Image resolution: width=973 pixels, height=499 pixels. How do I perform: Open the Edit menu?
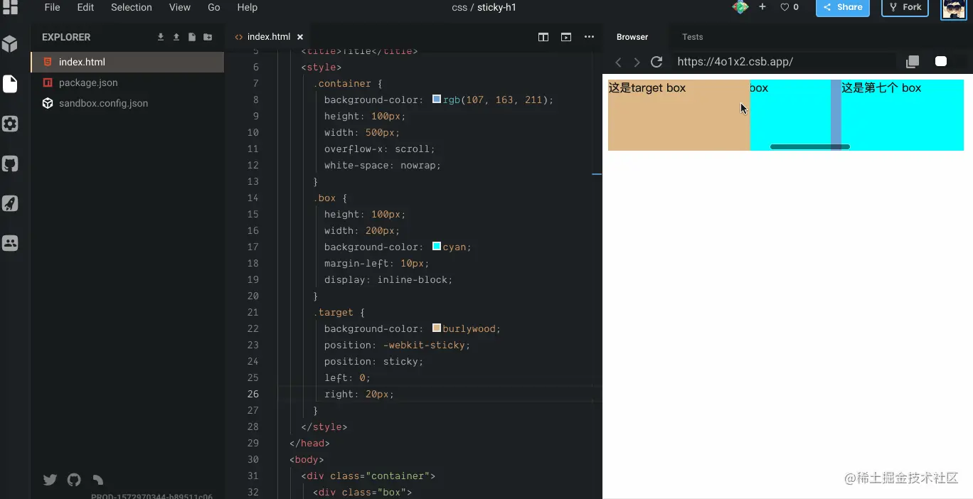(85, 7)
